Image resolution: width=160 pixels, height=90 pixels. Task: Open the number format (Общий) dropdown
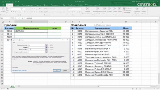[80, 9]
